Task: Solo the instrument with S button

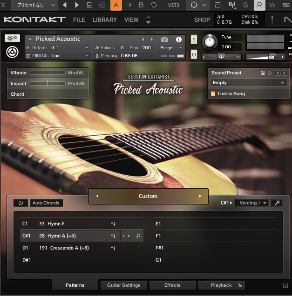Action: tap(194, 39)
